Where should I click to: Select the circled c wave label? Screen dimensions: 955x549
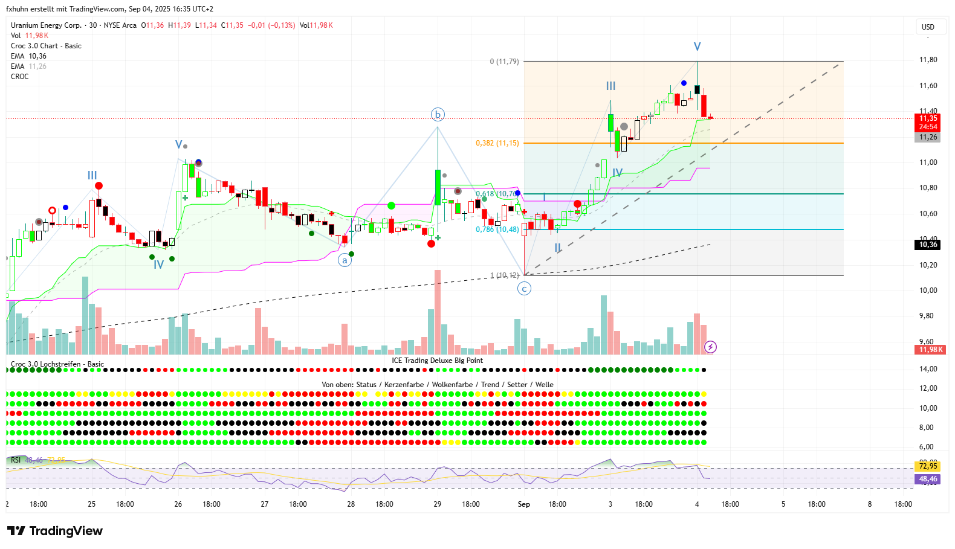(524, 289)
